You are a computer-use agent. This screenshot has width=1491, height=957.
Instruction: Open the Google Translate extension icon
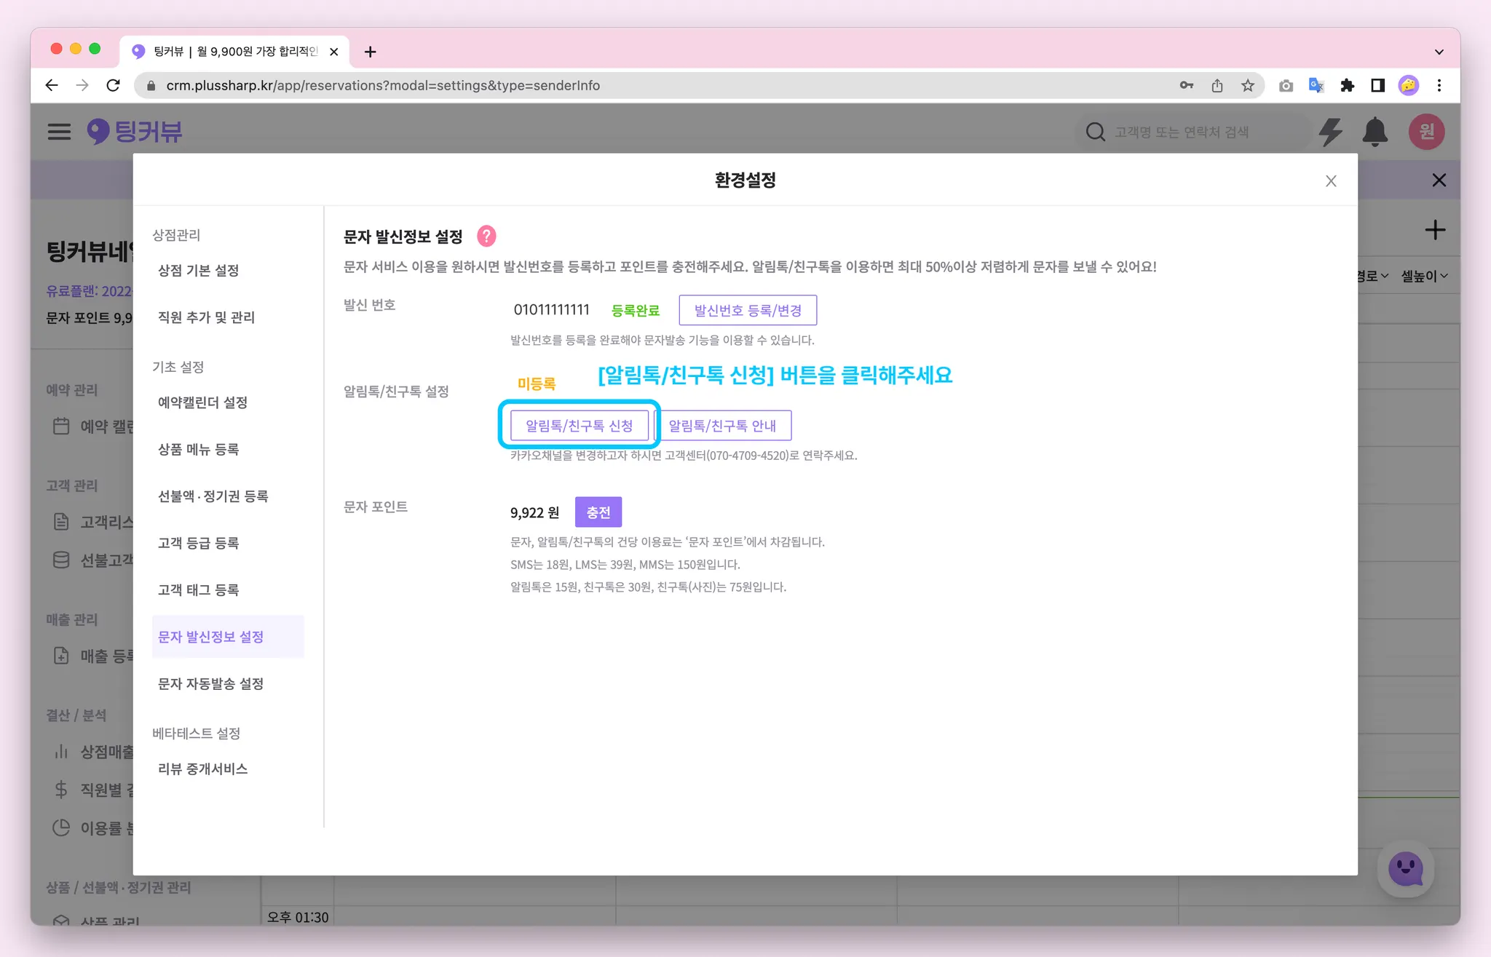pos(1316,85)
